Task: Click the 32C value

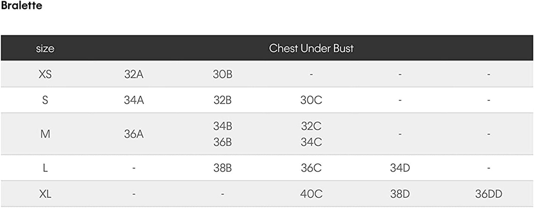Action: point(311,126)
